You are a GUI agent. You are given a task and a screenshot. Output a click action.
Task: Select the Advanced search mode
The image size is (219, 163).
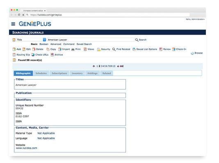(56, 44)
